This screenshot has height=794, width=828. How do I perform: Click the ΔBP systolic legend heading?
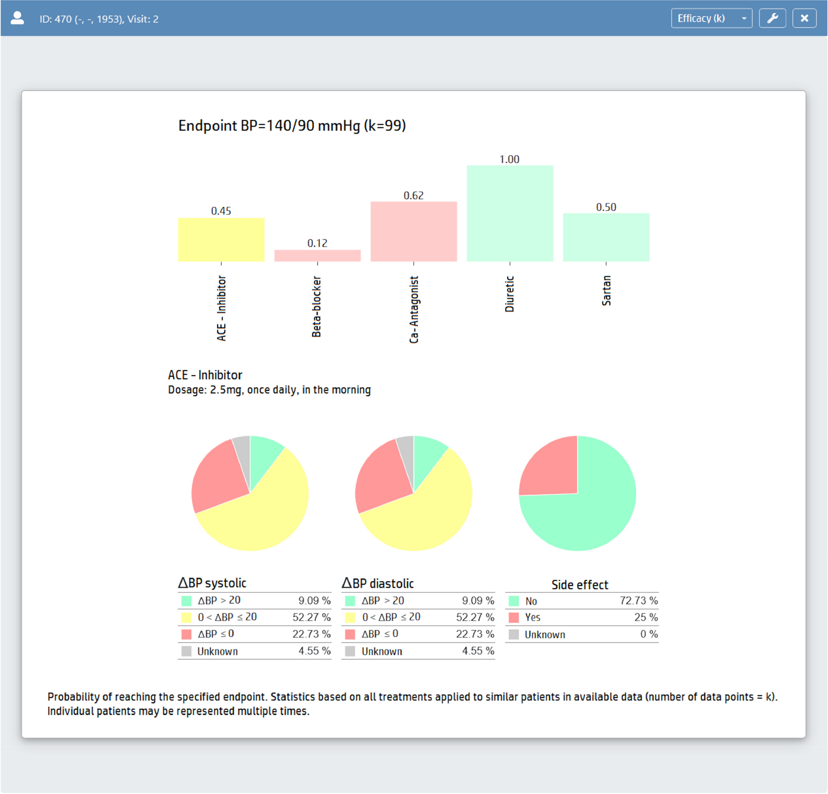point(212,582)
